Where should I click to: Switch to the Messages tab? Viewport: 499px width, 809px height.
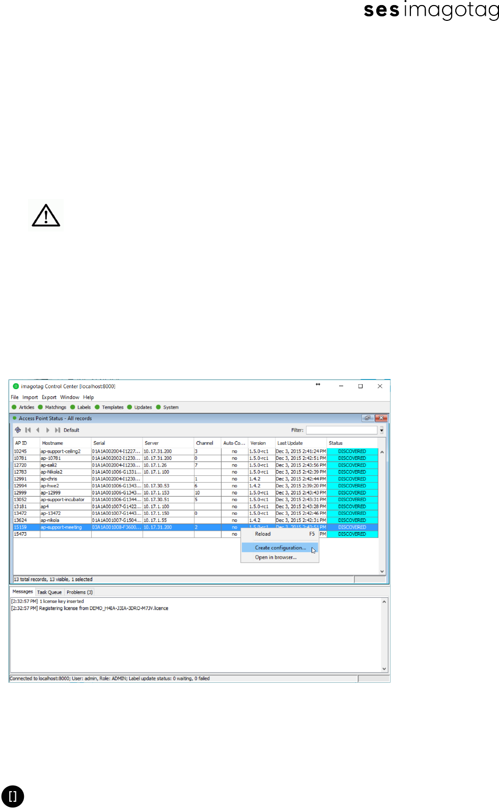[x=22, y=592]
